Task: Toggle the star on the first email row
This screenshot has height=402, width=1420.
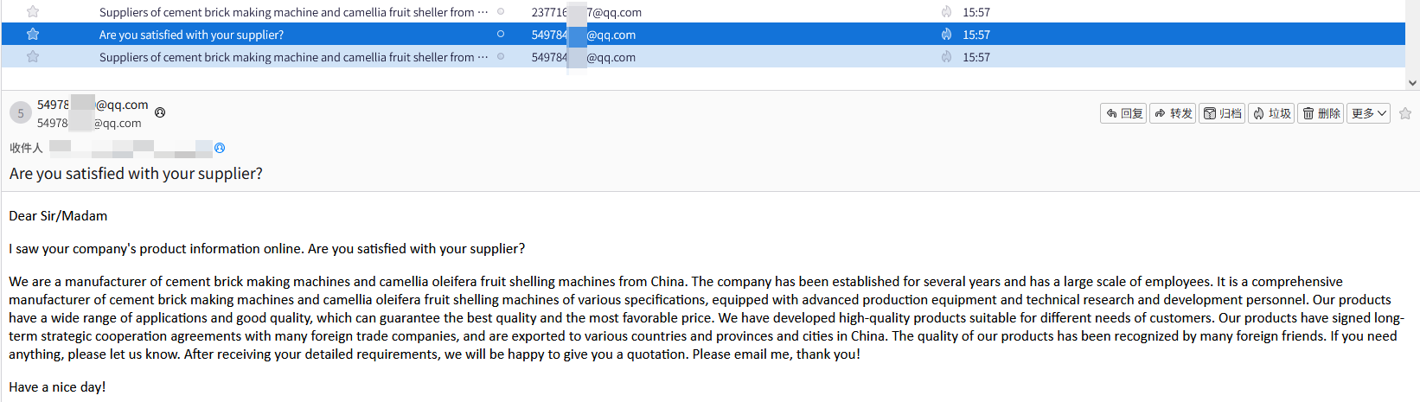Action: click(x=33, y=12)
